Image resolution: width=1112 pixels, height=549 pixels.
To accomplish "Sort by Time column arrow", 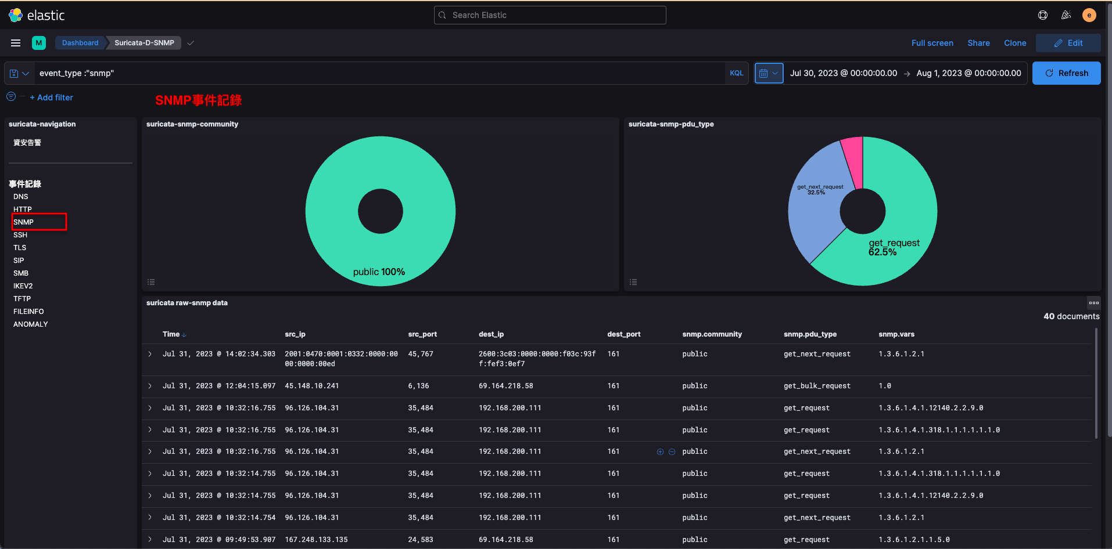I will click(x=184, y=335).
